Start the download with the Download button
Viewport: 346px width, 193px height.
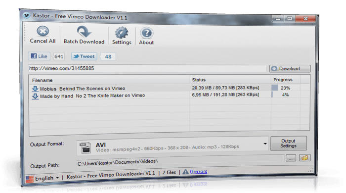(x=290, y=69)
